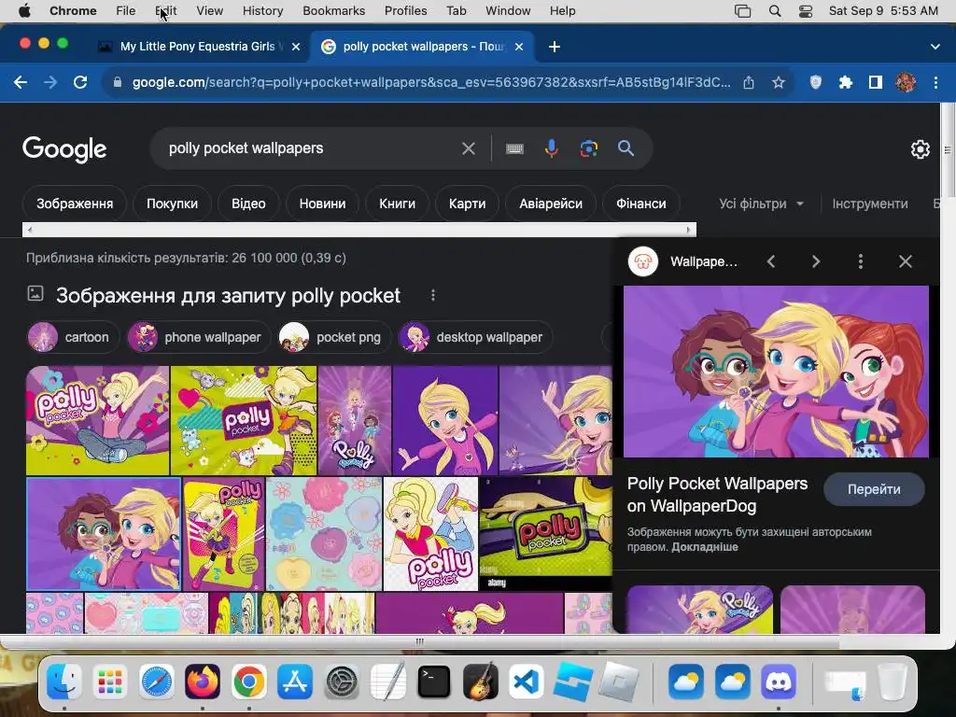This screenshot has width=956, height=717.
Task: Bookmark this page with the star icon
Action: click(778, 82)
